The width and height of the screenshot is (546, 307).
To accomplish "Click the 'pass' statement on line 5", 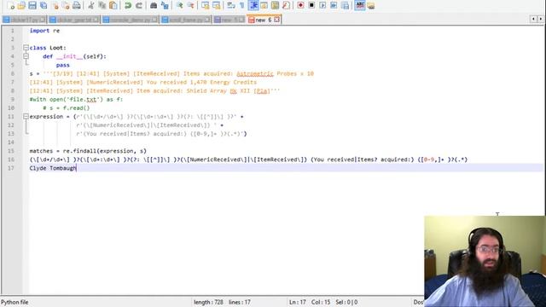I will coord(62,65).
